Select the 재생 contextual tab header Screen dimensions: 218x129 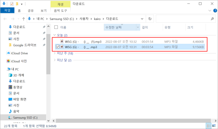[x=60, y=4]
